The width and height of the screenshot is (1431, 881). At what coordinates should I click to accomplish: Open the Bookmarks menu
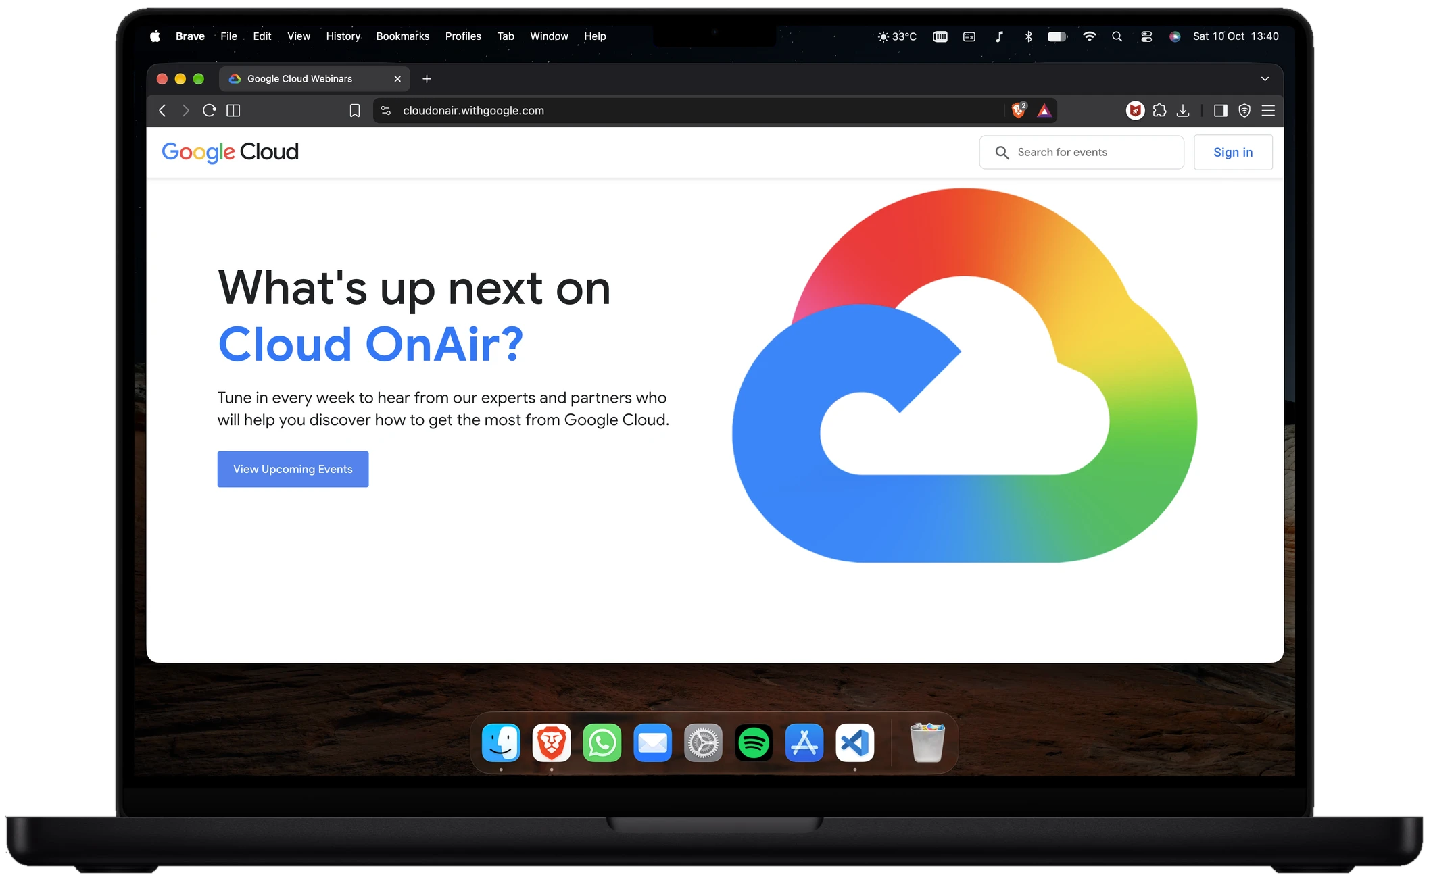click(403, 36)
